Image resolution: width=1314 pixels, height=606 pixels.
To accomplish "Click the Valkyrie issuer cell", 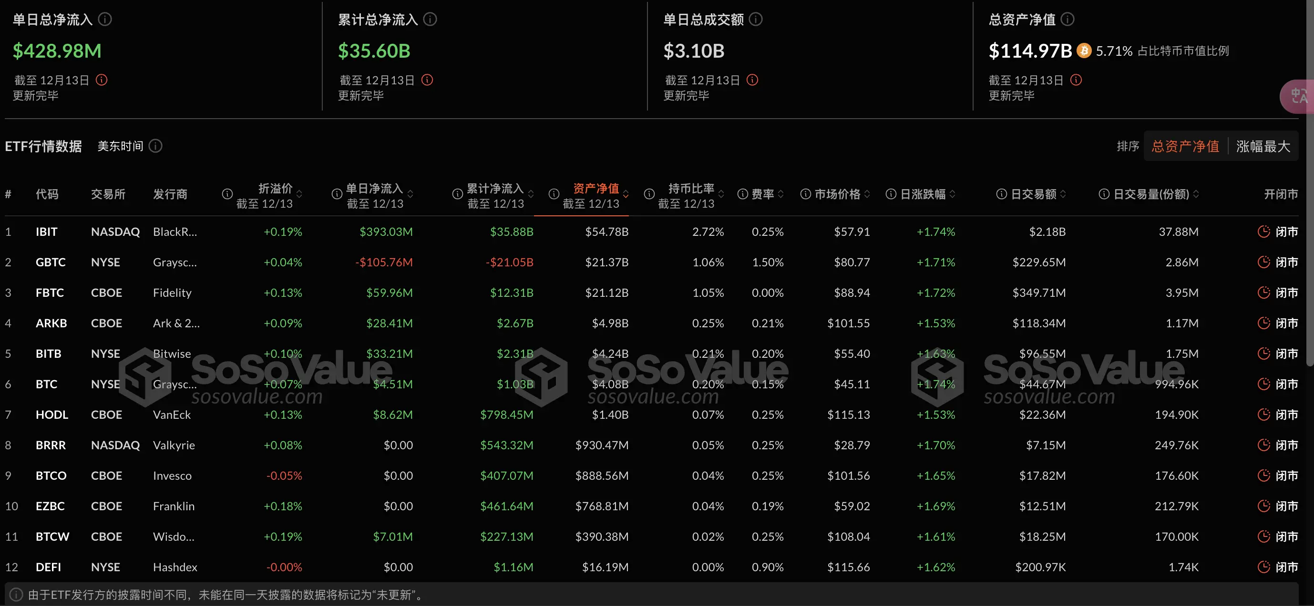I will point(174,445).
